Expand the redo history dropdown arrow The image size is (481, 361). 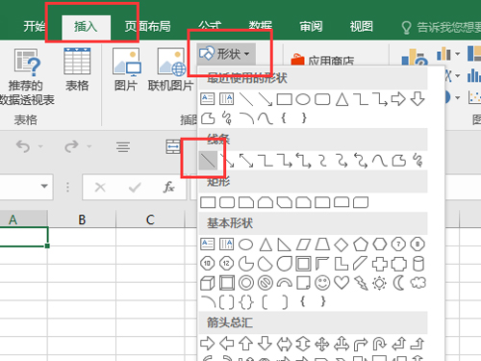pos(89,146)
